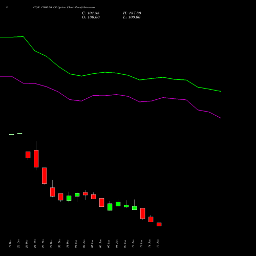Image resolution: width=256 pixels, height=256 pixels.
Task: Click the 09 Jan date label
Action: (125, 244)
